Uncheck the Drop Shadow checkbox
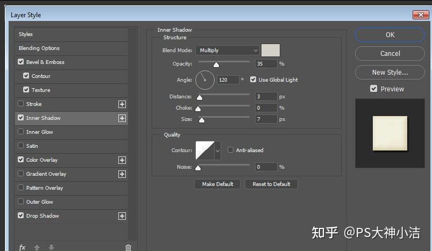Viewport: 432px width, 251px height. click(20, 216)
